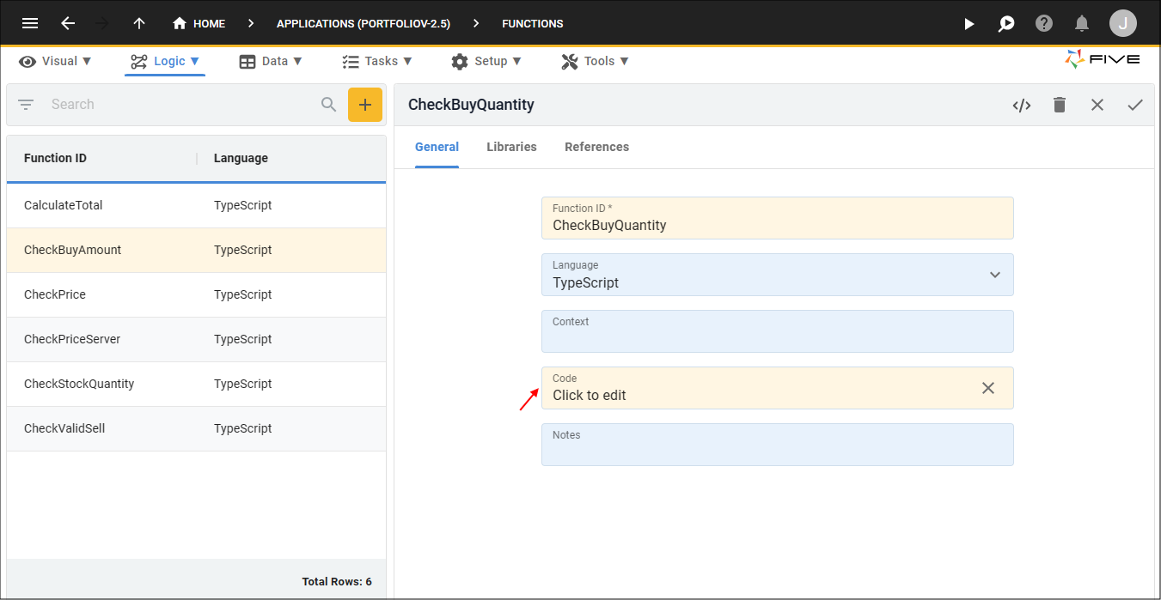Open the Setup menu
Screen dimensions: 1161x600
[x=486, y=61]
